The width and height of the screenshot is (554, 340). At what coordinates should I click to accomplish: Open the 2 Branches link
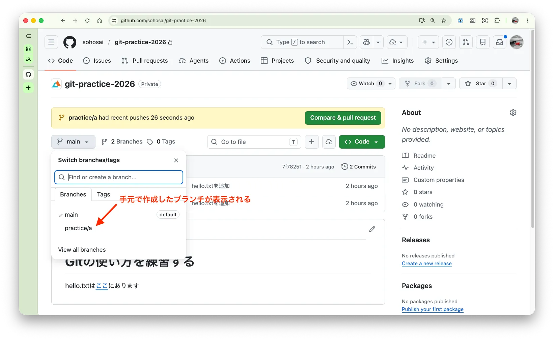coord(122,142)
